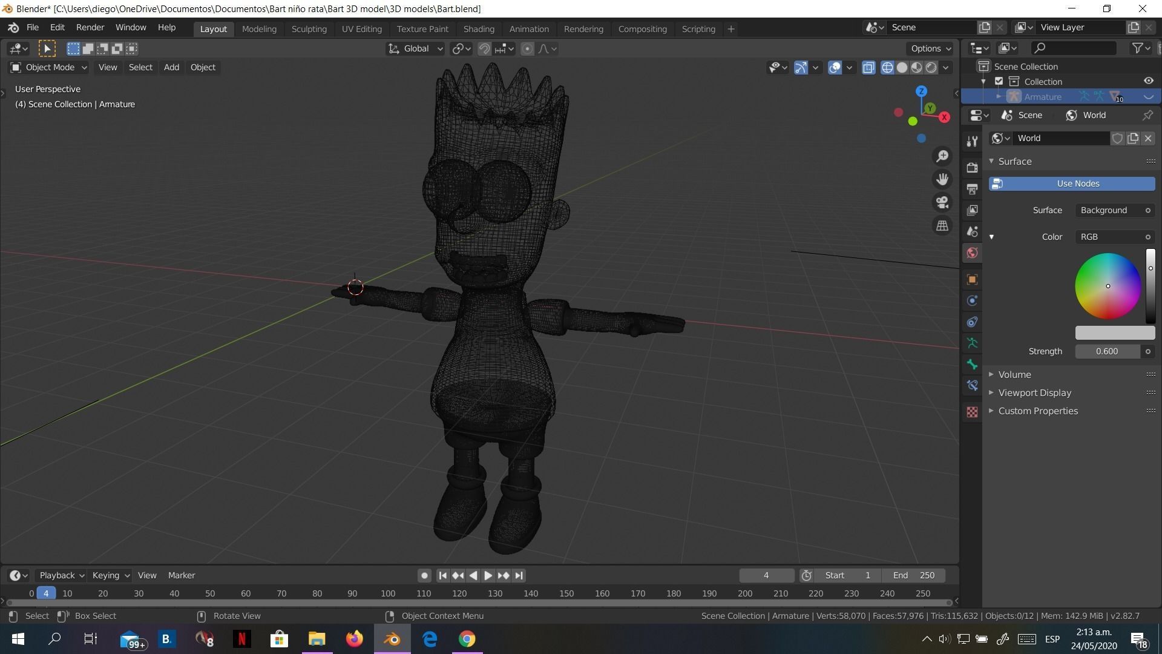Jump to timeline start frame
The height and width of the screenshot is (654, 1162).
pos(442,575)
